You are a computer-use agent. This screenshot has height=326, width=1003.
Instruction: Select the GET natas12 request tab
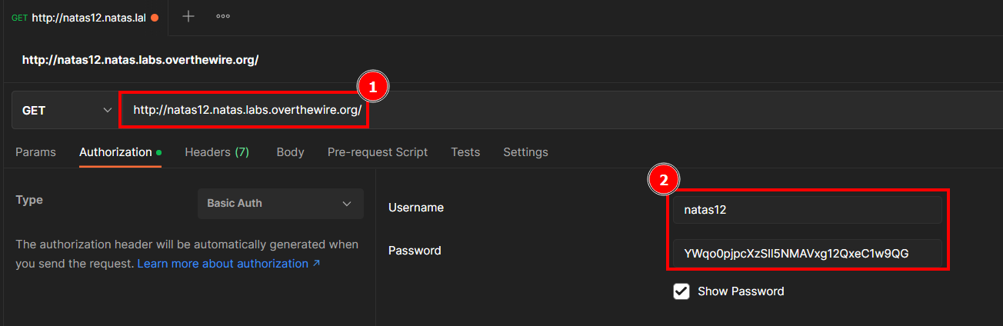tap(81, 17)
